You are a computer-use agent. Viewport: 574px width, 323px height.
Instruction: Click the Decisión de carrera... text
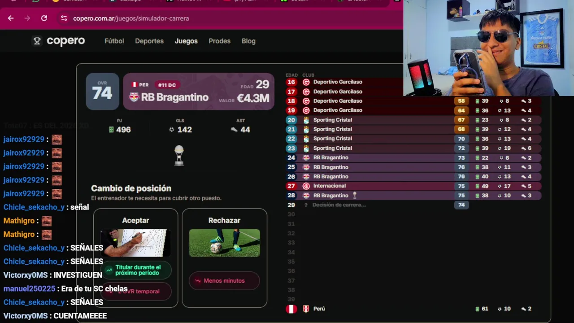click(x=339, y=205)
